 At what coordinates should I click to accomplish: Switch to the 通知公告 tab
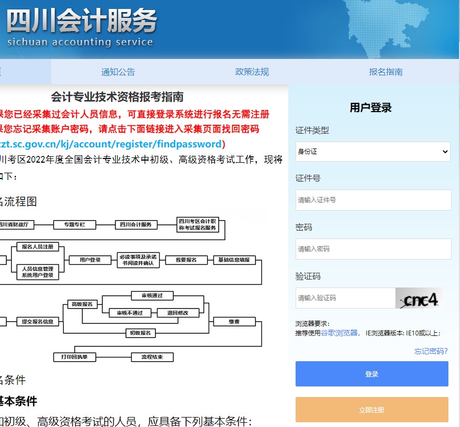point(116,72)
